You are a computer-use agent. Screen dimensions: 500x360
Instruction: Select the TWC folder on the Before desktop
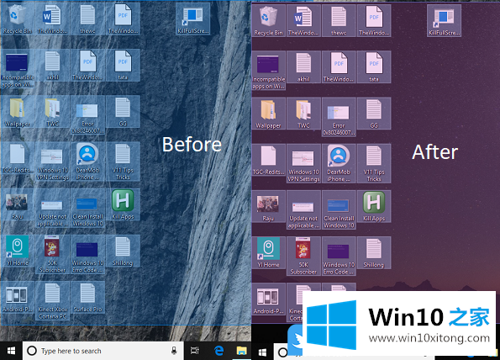(x=52, y=111)
